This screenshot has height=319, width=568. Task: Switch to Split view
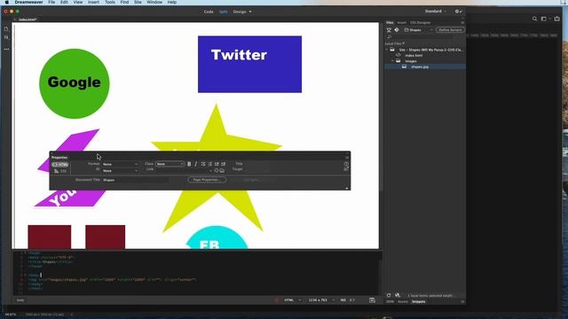point(224,12)
